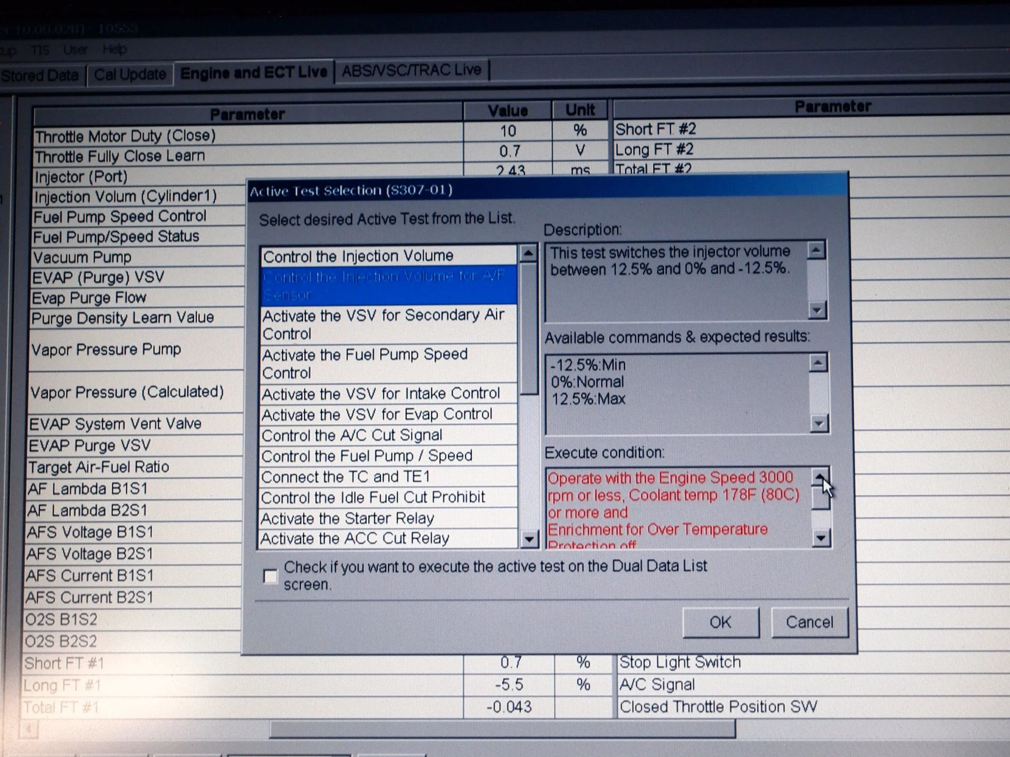1010x757 pixels.
Task: Click Execute condition scroll up arrow
Action: point(820,477)
